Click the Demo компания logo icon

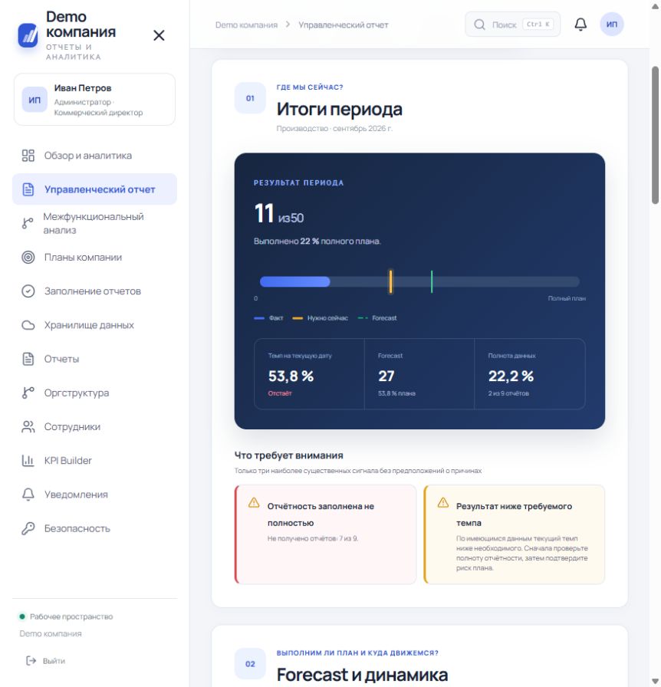point(28,35)
